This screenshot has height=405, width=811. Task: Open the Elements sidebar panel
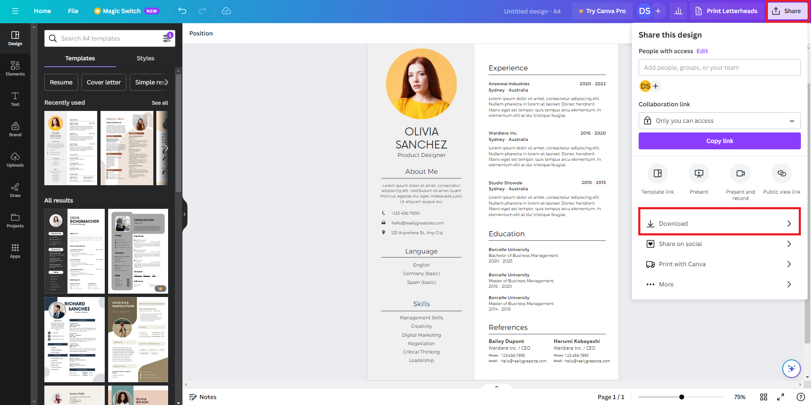pyautogui.click(x=15, y=69)
